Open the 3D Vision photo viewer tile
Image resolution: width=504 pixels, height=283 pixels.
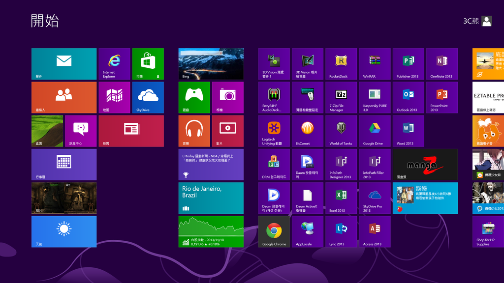[x=308, y=64]
